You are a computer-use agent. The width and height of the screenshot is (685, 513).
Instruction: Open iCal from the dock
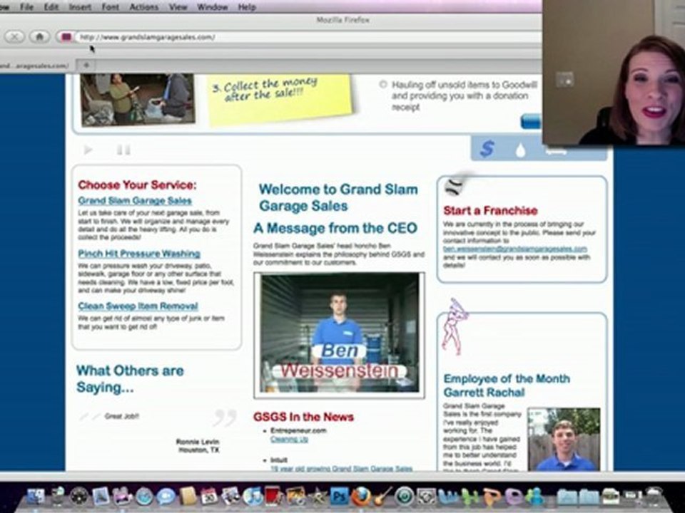tap(209, 497)
